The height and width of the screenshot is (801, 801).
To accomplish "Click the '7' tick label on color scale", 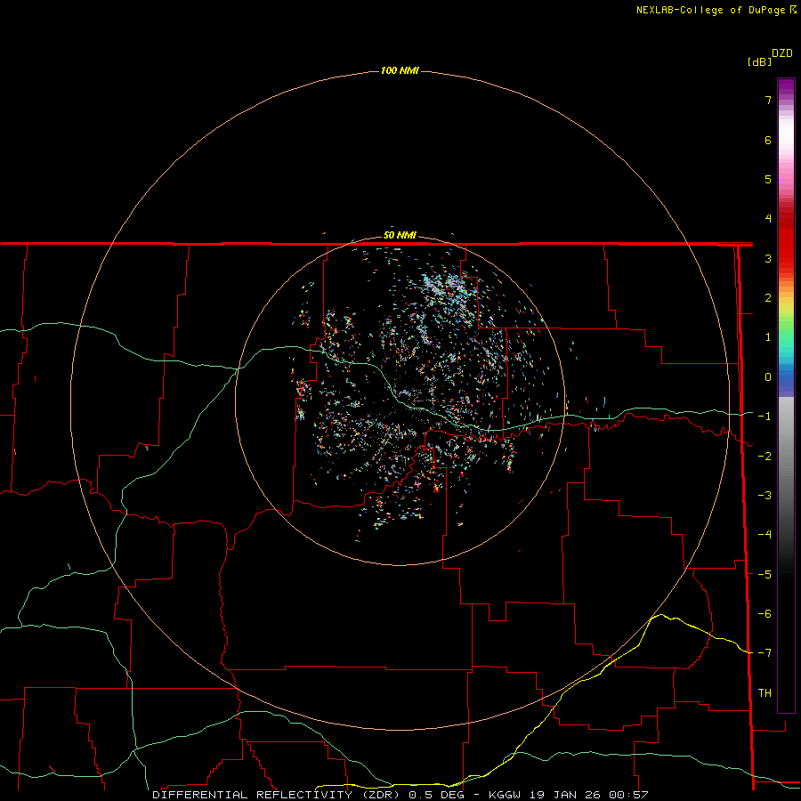I will [x=768, y=100].
